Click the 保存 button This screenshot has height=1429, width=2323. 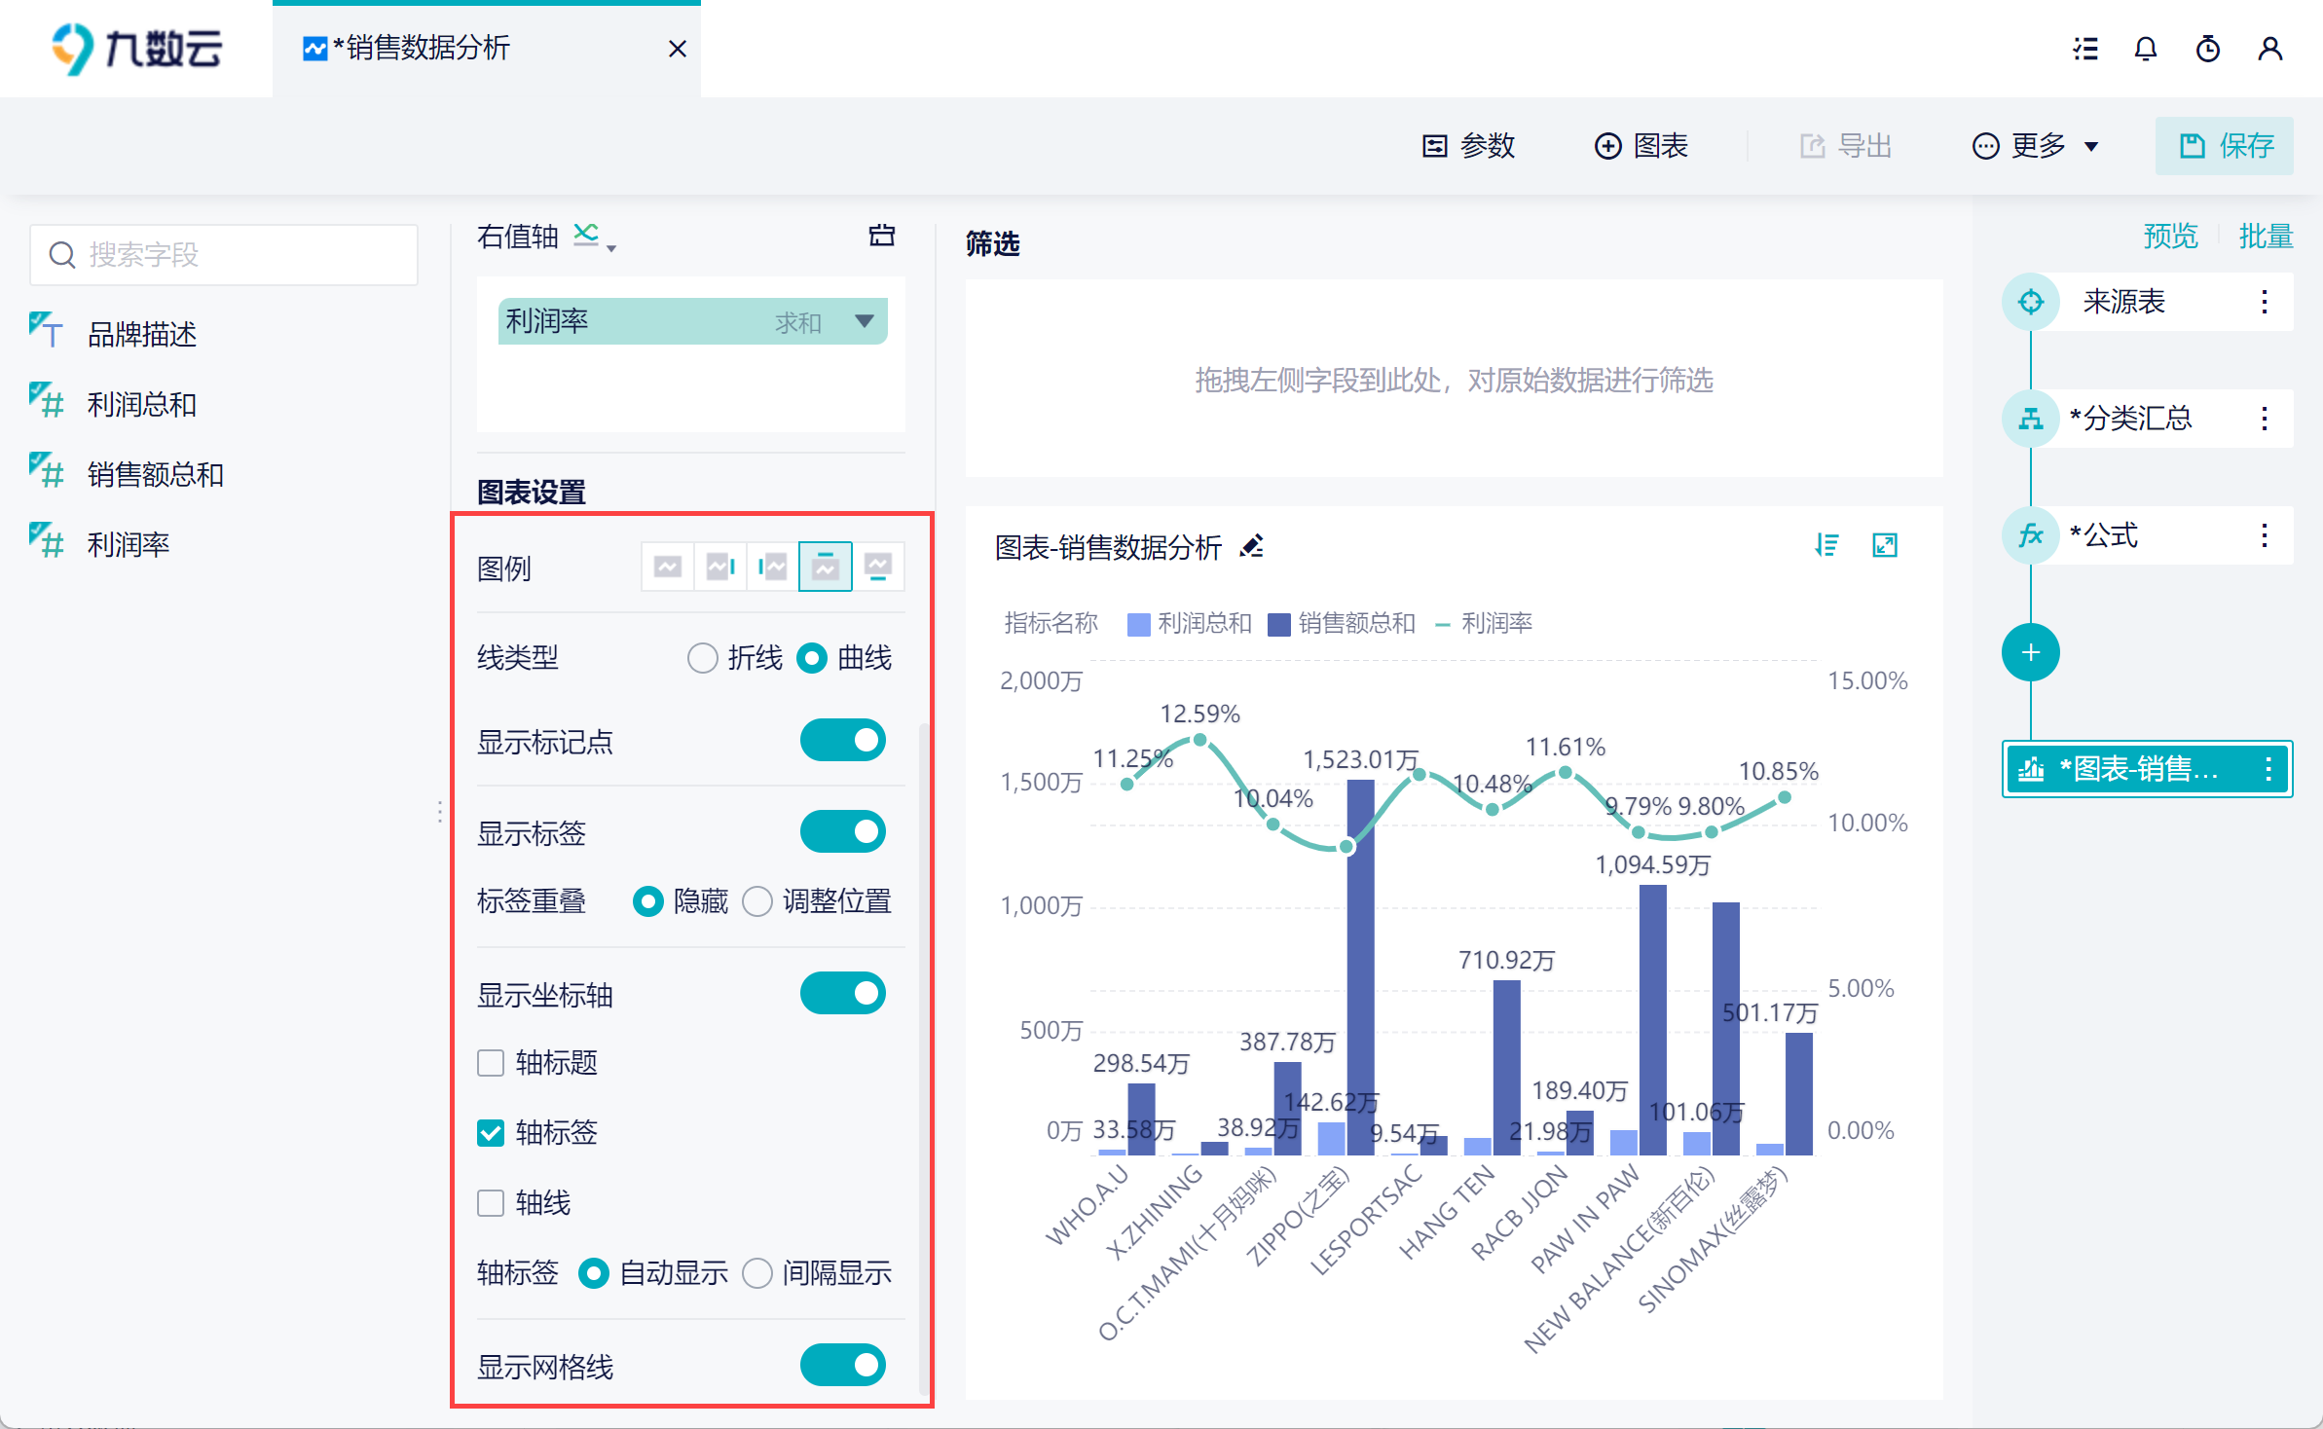click(x=2225, y=146)
